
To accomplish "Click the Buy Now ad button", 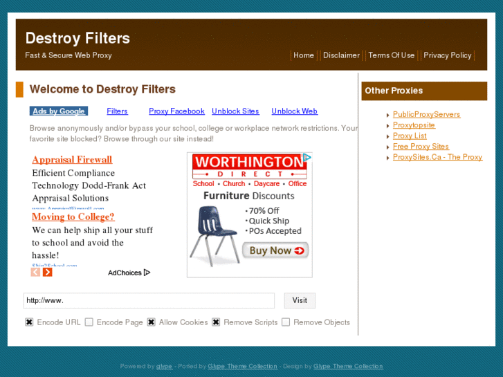I will click(275, 250).
